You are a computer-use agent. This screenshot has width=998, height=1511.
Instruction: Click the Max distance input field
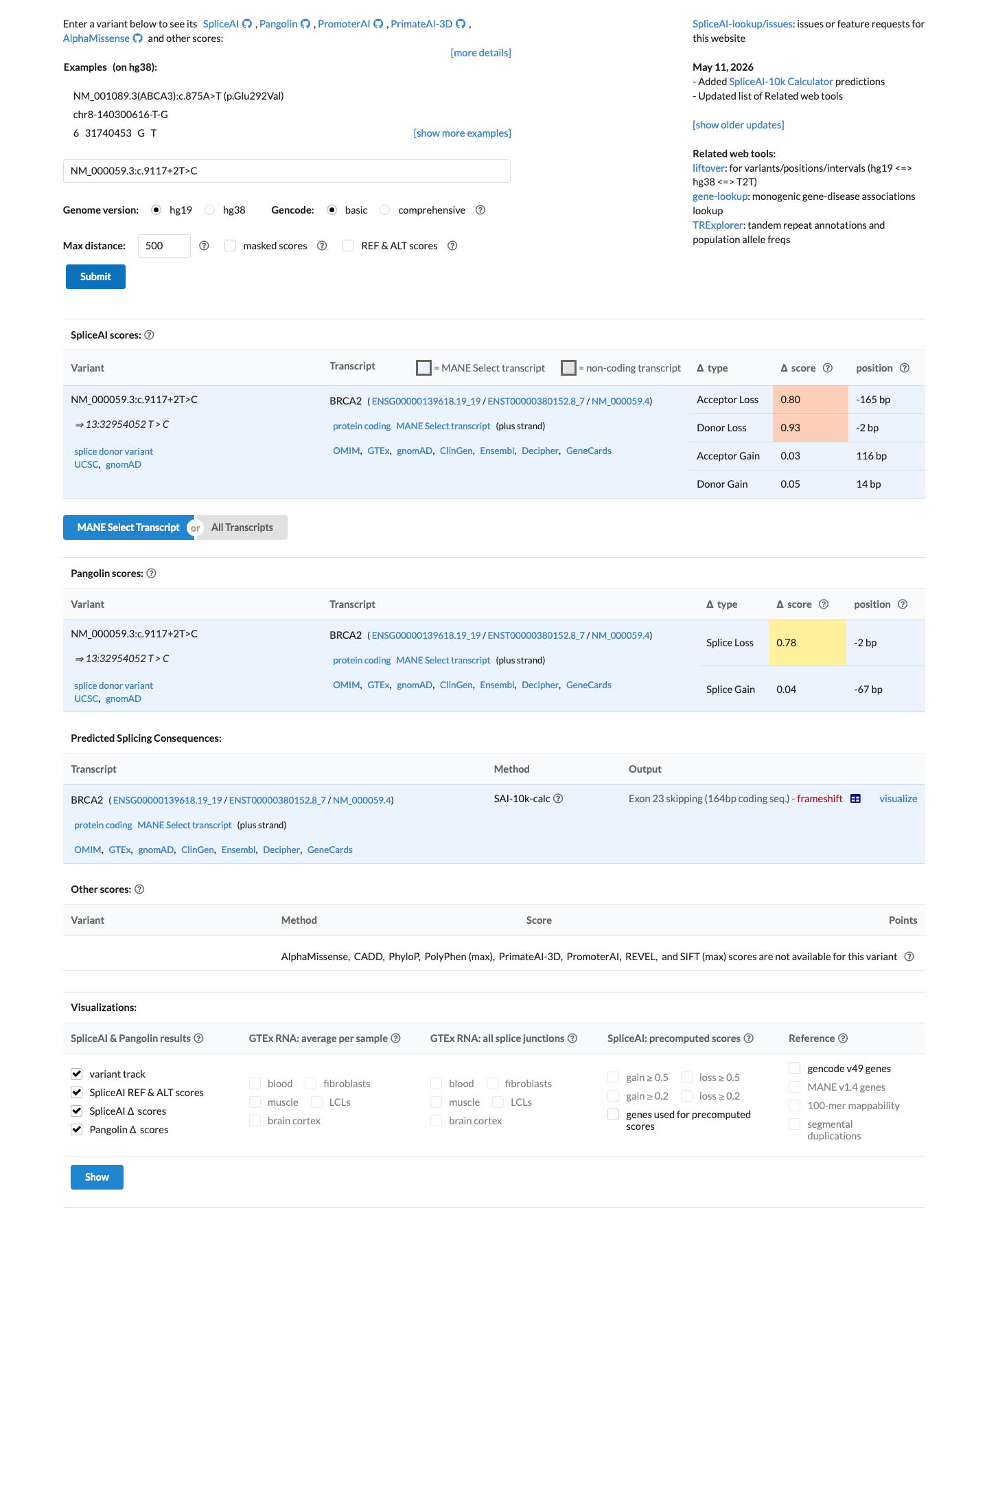164,246
